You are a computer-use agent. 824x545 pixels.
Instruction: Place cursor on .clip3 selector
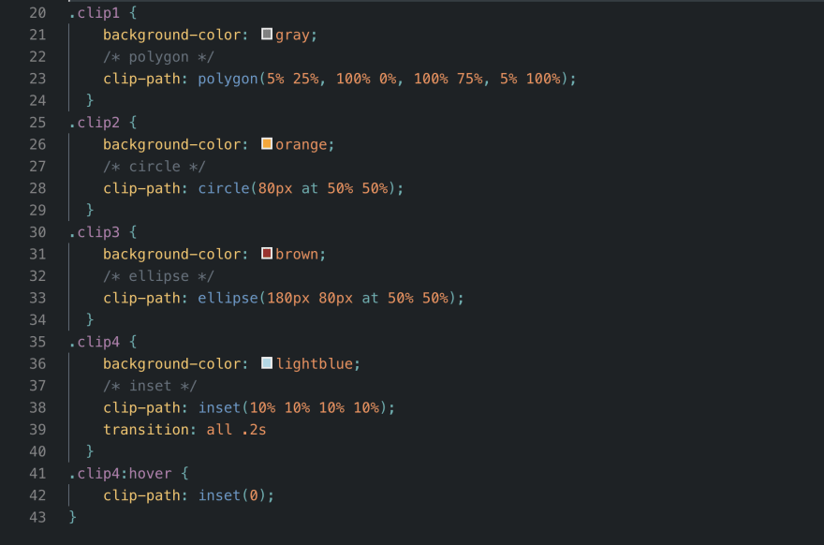pyautogui.click(x=95, y=232)
